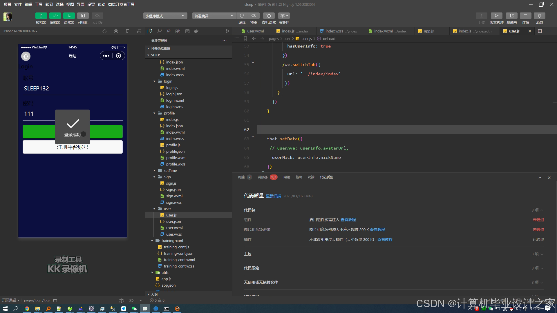
Task: Toggle the debugger (调试器) panel button
Action: pyautogui.click(x=69, y=16)
